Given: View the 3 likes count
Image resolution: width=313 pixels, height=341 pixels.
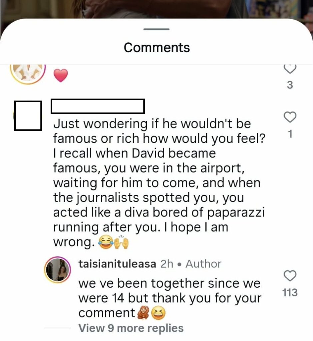Looking at the screenshot, I should click(290, 85).
